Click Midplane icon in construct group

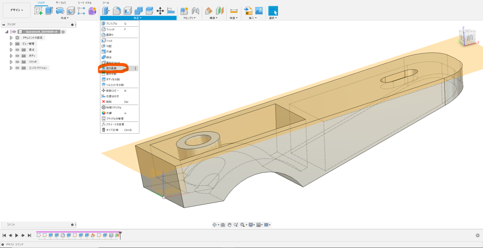[x=220, y=11]
